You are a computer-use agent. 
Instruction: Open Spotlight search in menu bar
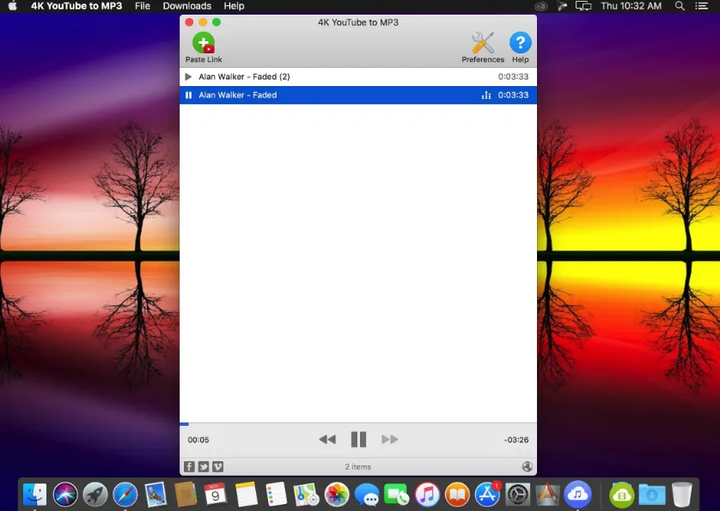680,6
